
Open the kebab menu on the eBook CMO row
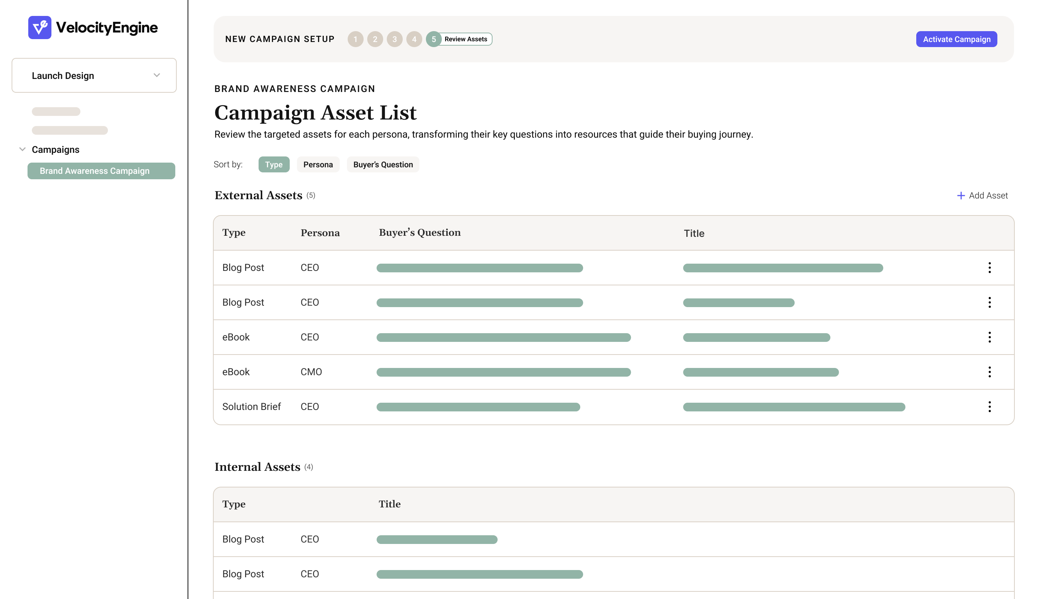click(x=990, y=372)
